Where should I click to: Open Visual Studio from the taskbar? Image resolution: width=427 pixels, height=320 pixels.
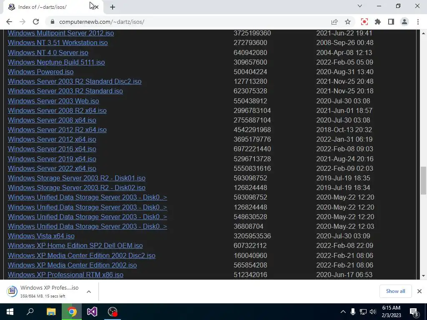point(92,312)
